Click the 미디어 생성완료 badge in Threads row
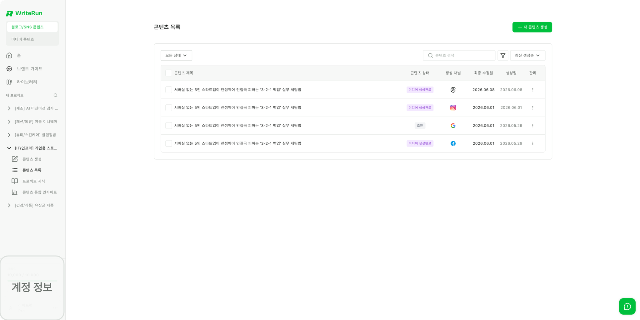640x320 pixels. click(x=420, y=90)
